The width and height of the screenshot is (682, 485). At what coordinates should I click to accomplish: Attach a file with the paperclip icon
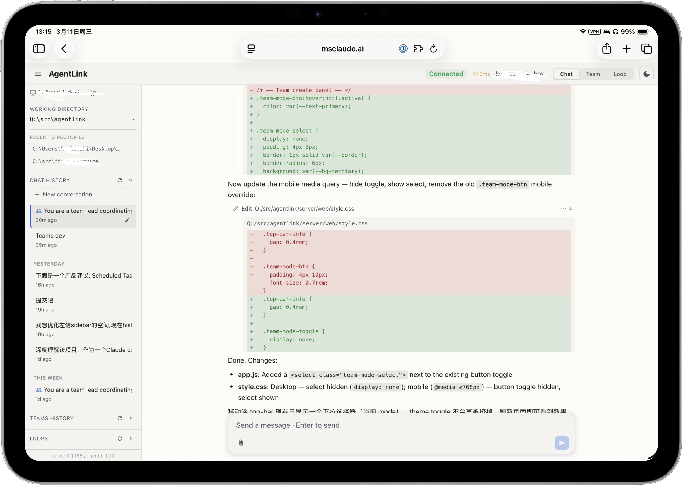241,443
